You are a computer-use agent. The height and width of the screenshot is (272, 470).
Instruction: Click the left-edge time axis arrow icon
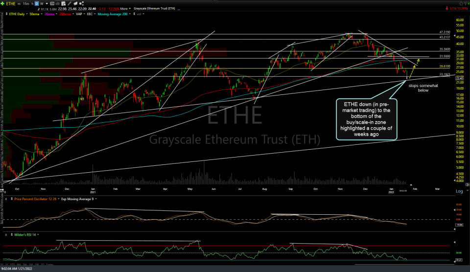[2, 190]
